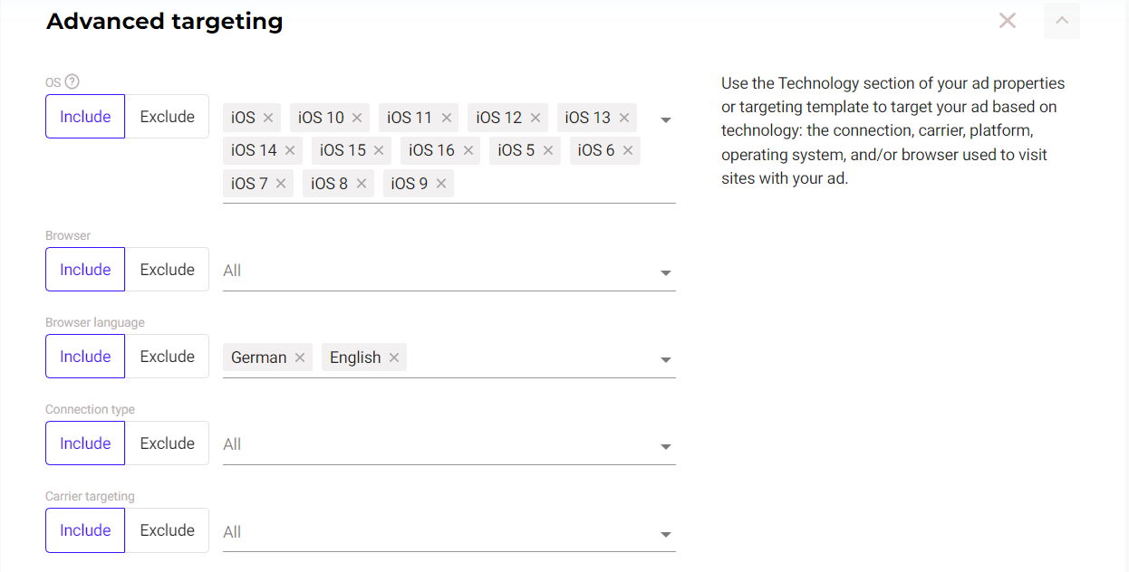Click inside the Browser language field
The width and height of the screenshot is (1129, 572).
point(526,358)
